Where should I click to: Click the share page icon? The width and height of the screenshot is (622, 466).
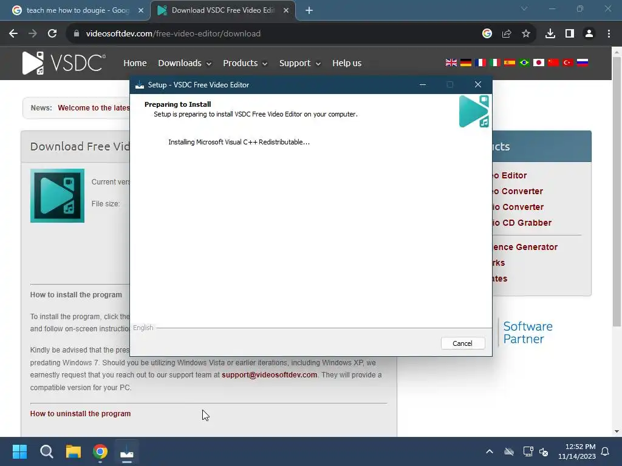pos(507,34)
